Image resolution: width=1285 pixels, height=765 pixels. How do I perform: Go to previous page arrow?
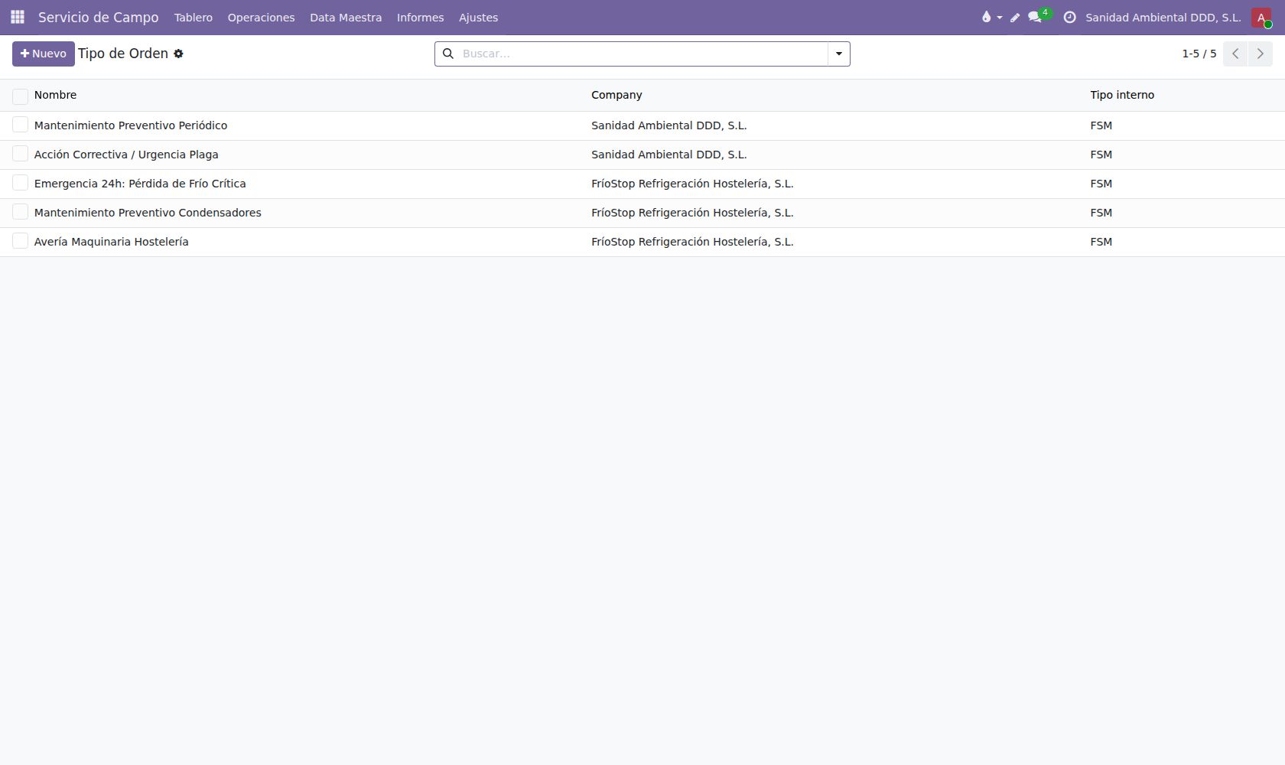coord(1235,54)
